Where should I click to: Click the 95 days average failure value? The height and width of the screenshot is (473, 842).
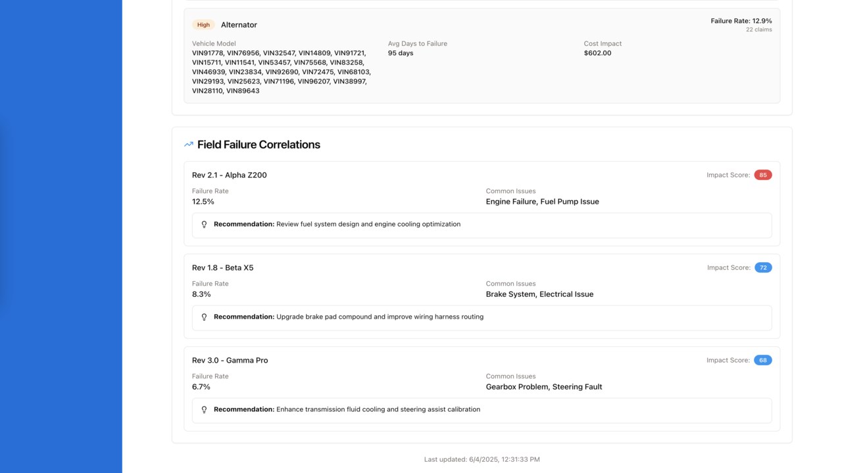click(x=401, y=53)
